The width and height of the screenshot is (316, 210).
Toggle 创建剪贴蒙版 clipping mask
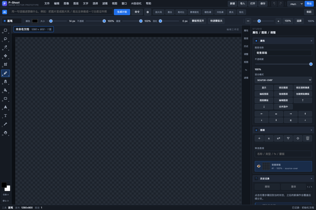[303, 94]
